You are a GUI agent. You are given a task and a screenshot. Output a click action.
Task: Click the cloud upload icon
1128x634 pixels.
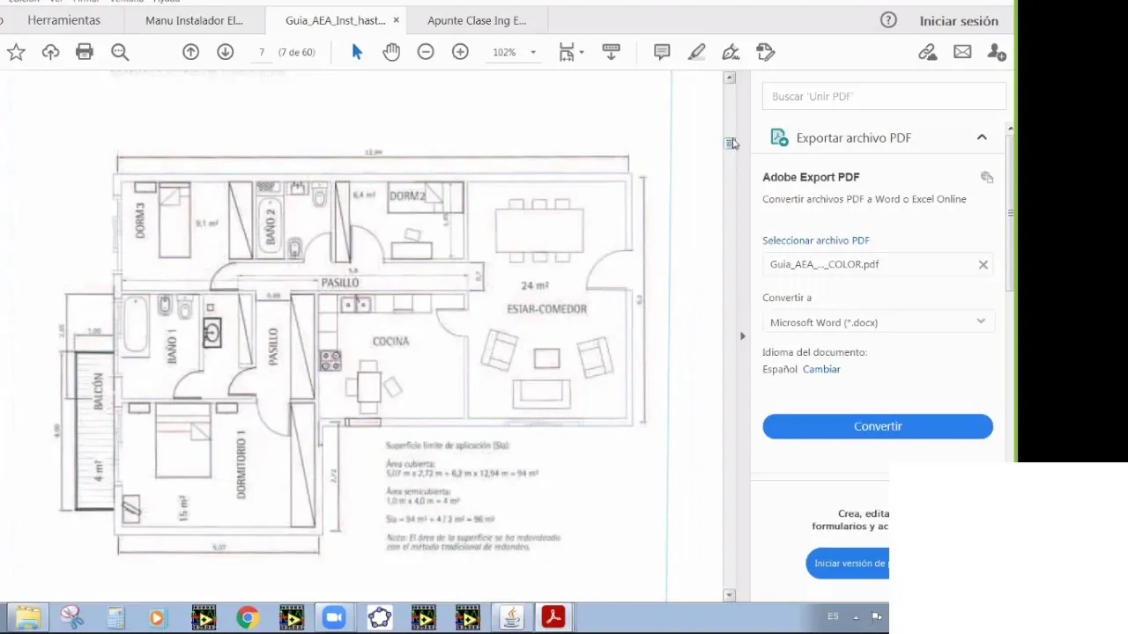coord(50,53)
